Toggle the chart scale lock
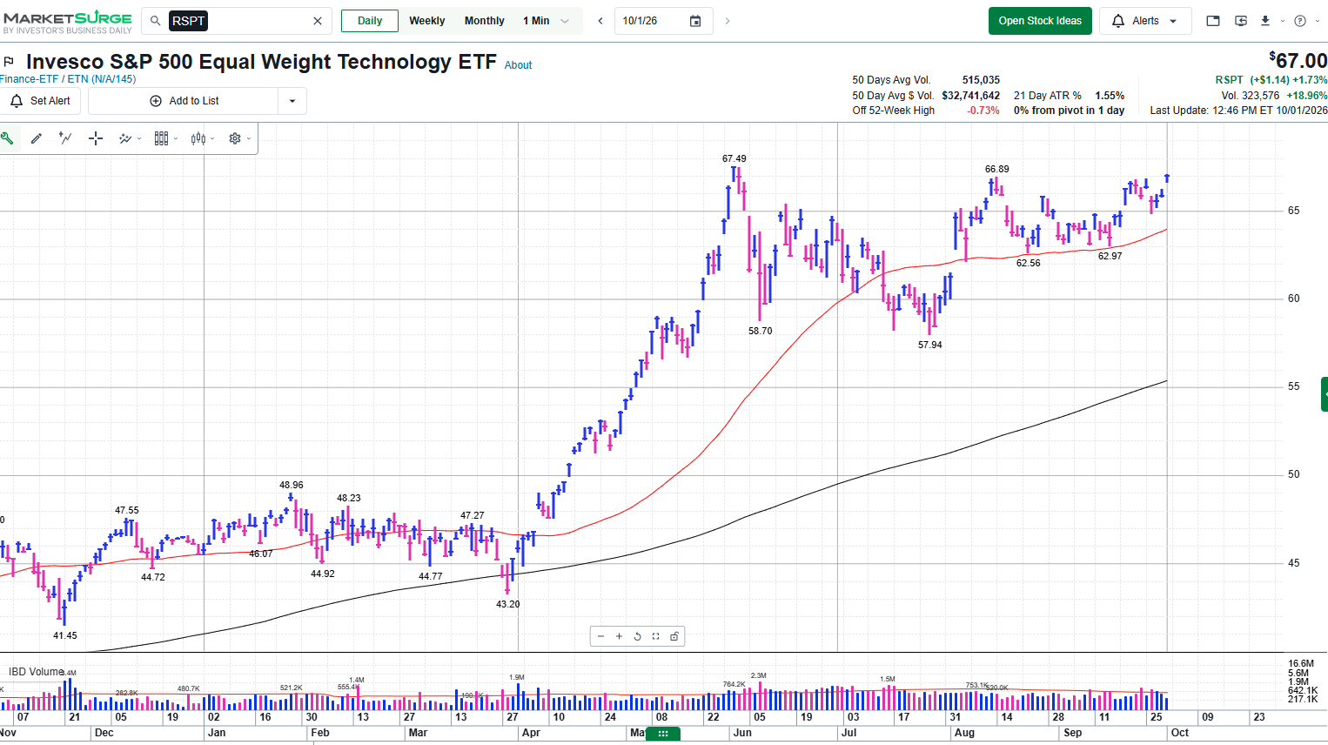The width and height of the screenshot is (1328, 745). [674, 636]
